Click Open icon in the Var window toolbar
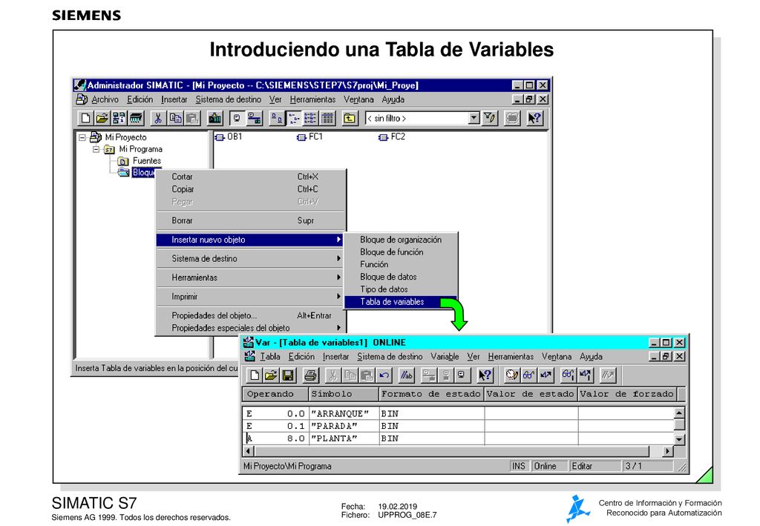 point(271,375)
